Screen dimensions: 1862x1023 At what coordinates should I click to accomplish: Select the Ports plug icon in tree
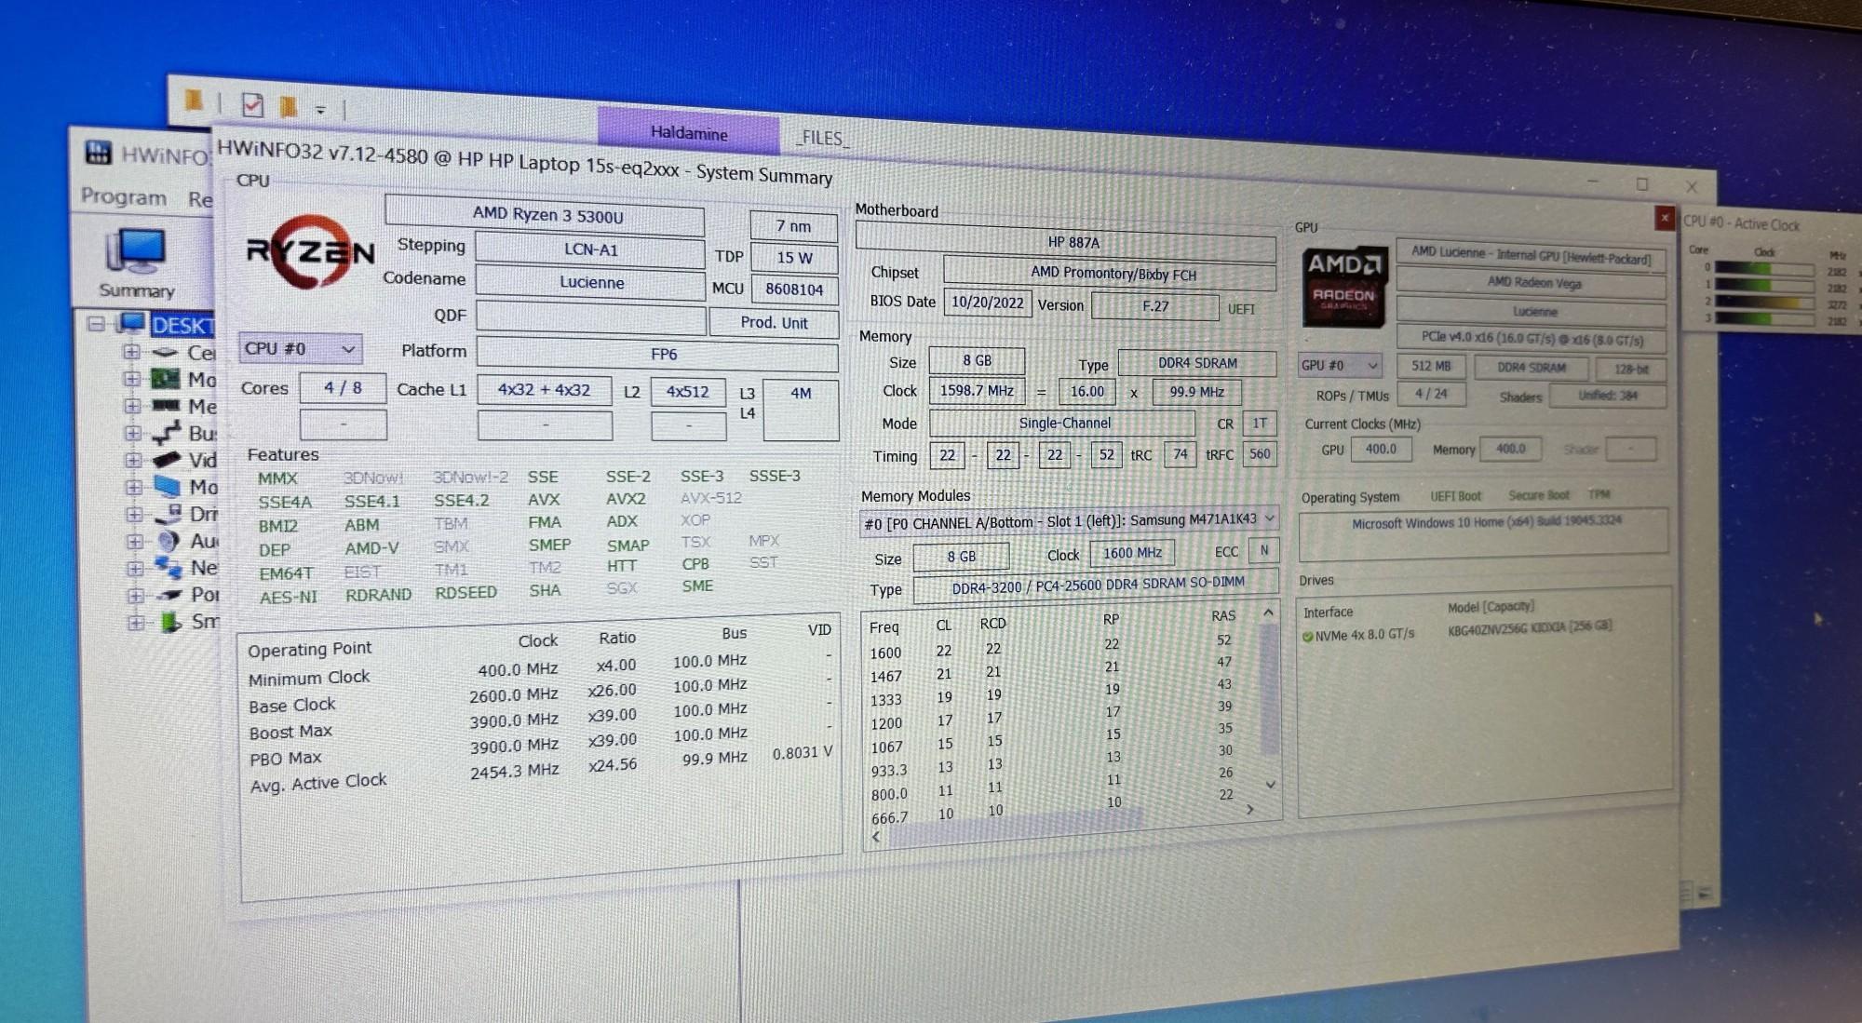point(169,594)
